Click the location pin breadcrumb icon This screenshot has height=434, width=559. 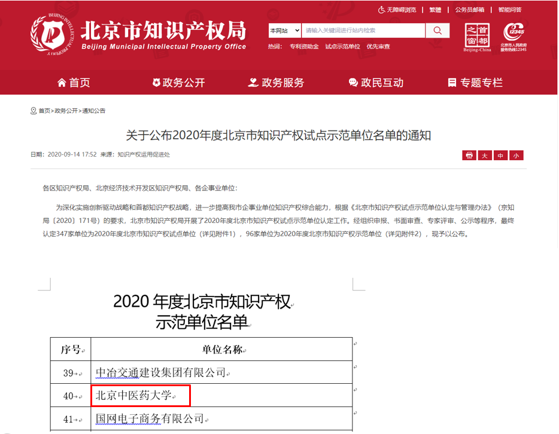[34, 111]
